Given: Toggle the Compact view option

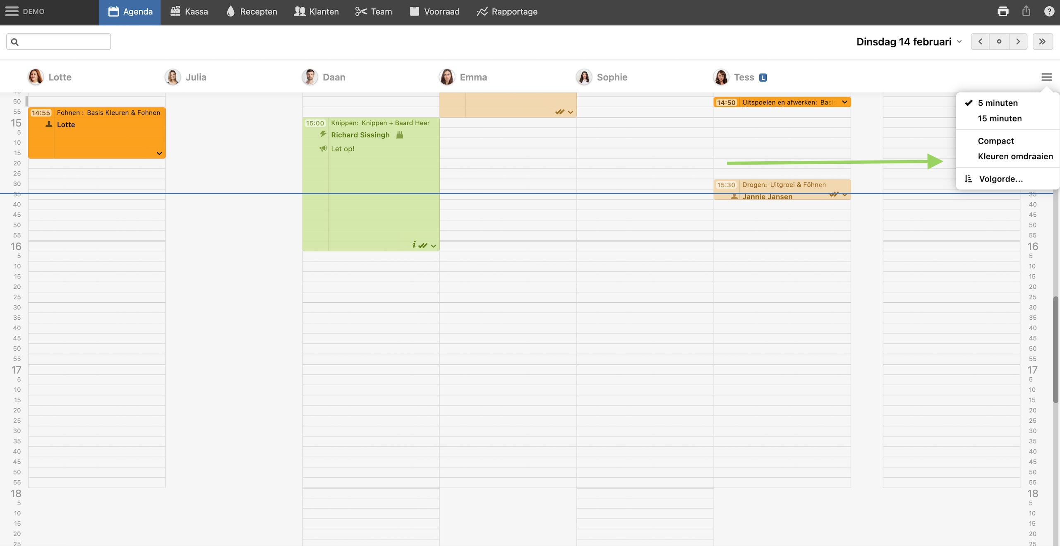Looking at the screenshot, I should pyautogui.click(x=995, y=141).
